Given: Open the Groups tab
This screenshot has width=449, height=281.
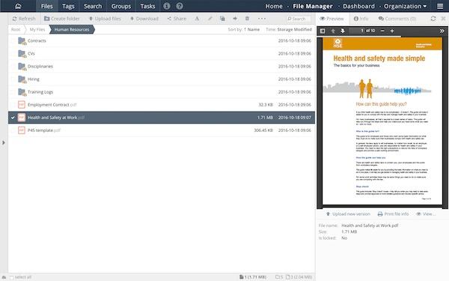Looking at the screenshot, I should click(120, 6).
